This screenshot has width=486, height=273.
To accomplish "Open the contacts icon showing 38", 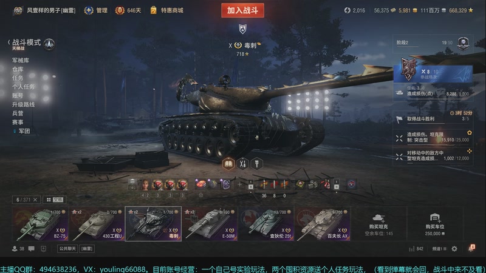I will click(18, 249).
